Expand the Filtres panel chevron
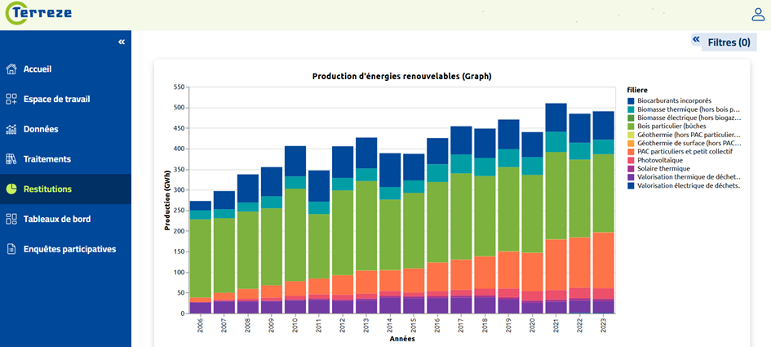 coord(696,39)
